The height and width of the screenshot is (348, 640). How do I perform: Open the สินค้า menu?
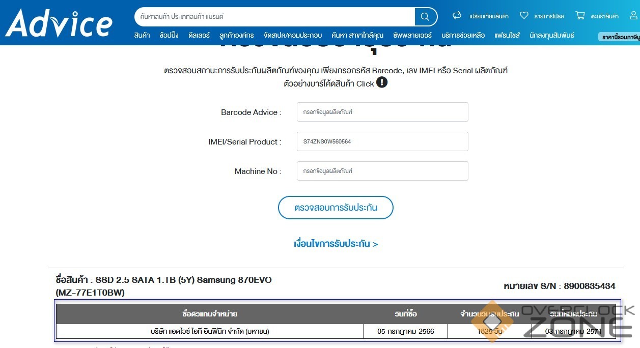click(x=142, y=36)
